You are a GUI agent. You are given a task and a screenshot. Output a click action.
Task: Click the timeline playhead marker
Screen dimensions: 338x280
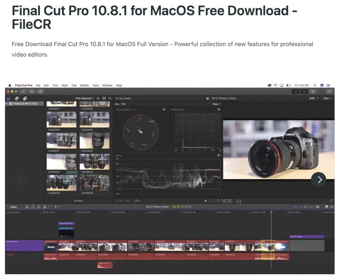(x=271, y=212)
